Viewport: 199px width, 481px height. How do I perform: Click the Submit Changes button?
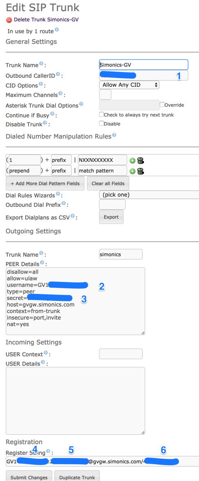tap(29, 477)
